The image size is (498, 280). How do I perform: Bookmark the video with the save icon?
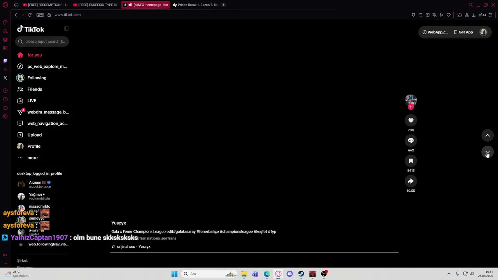[411, 161]
